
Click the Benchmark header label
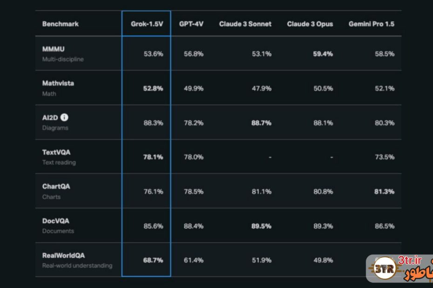pyautogui.click(x=61, y=24)
